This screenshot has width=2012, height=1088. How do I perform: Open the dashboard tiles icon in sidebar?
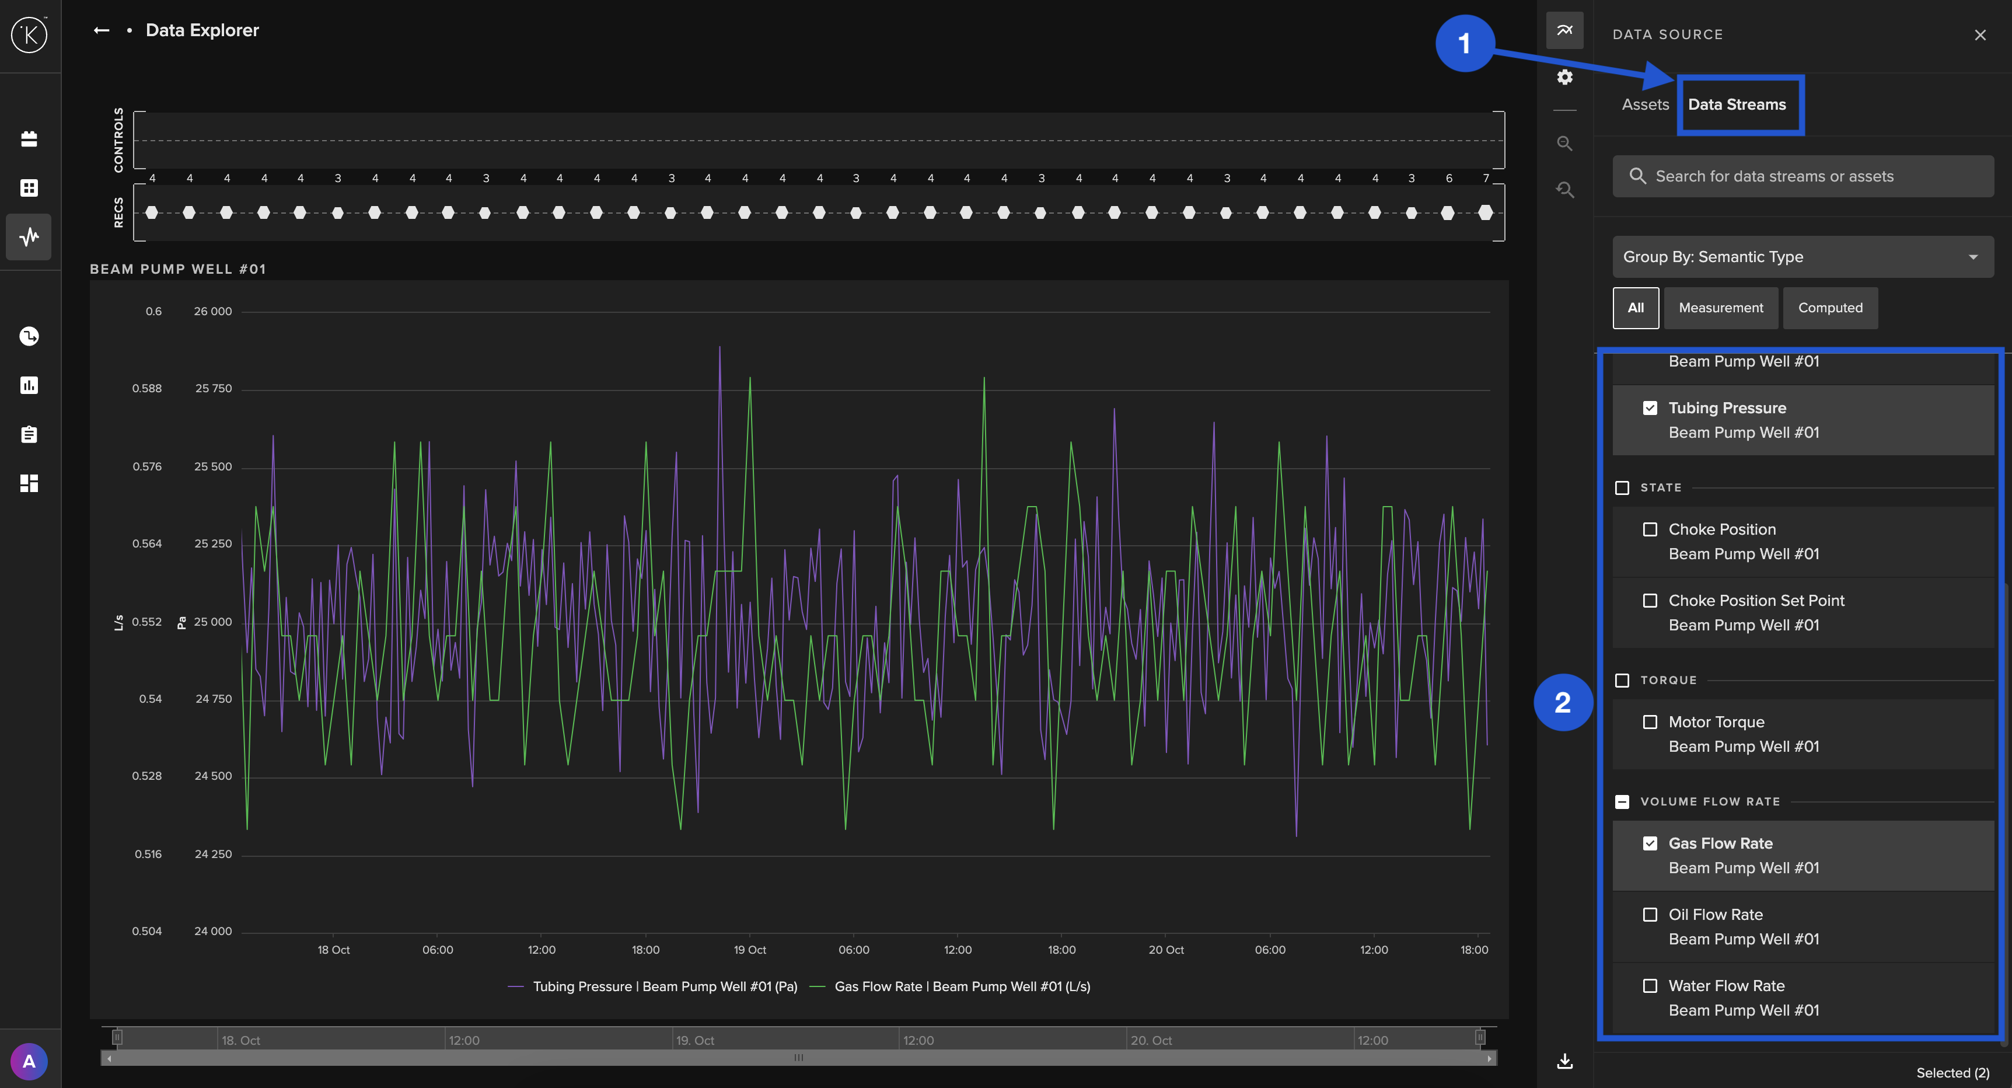point(29,483)
